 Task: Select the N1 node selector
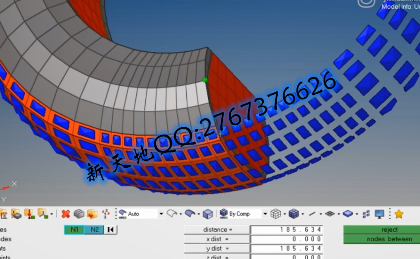click(74, 229)
